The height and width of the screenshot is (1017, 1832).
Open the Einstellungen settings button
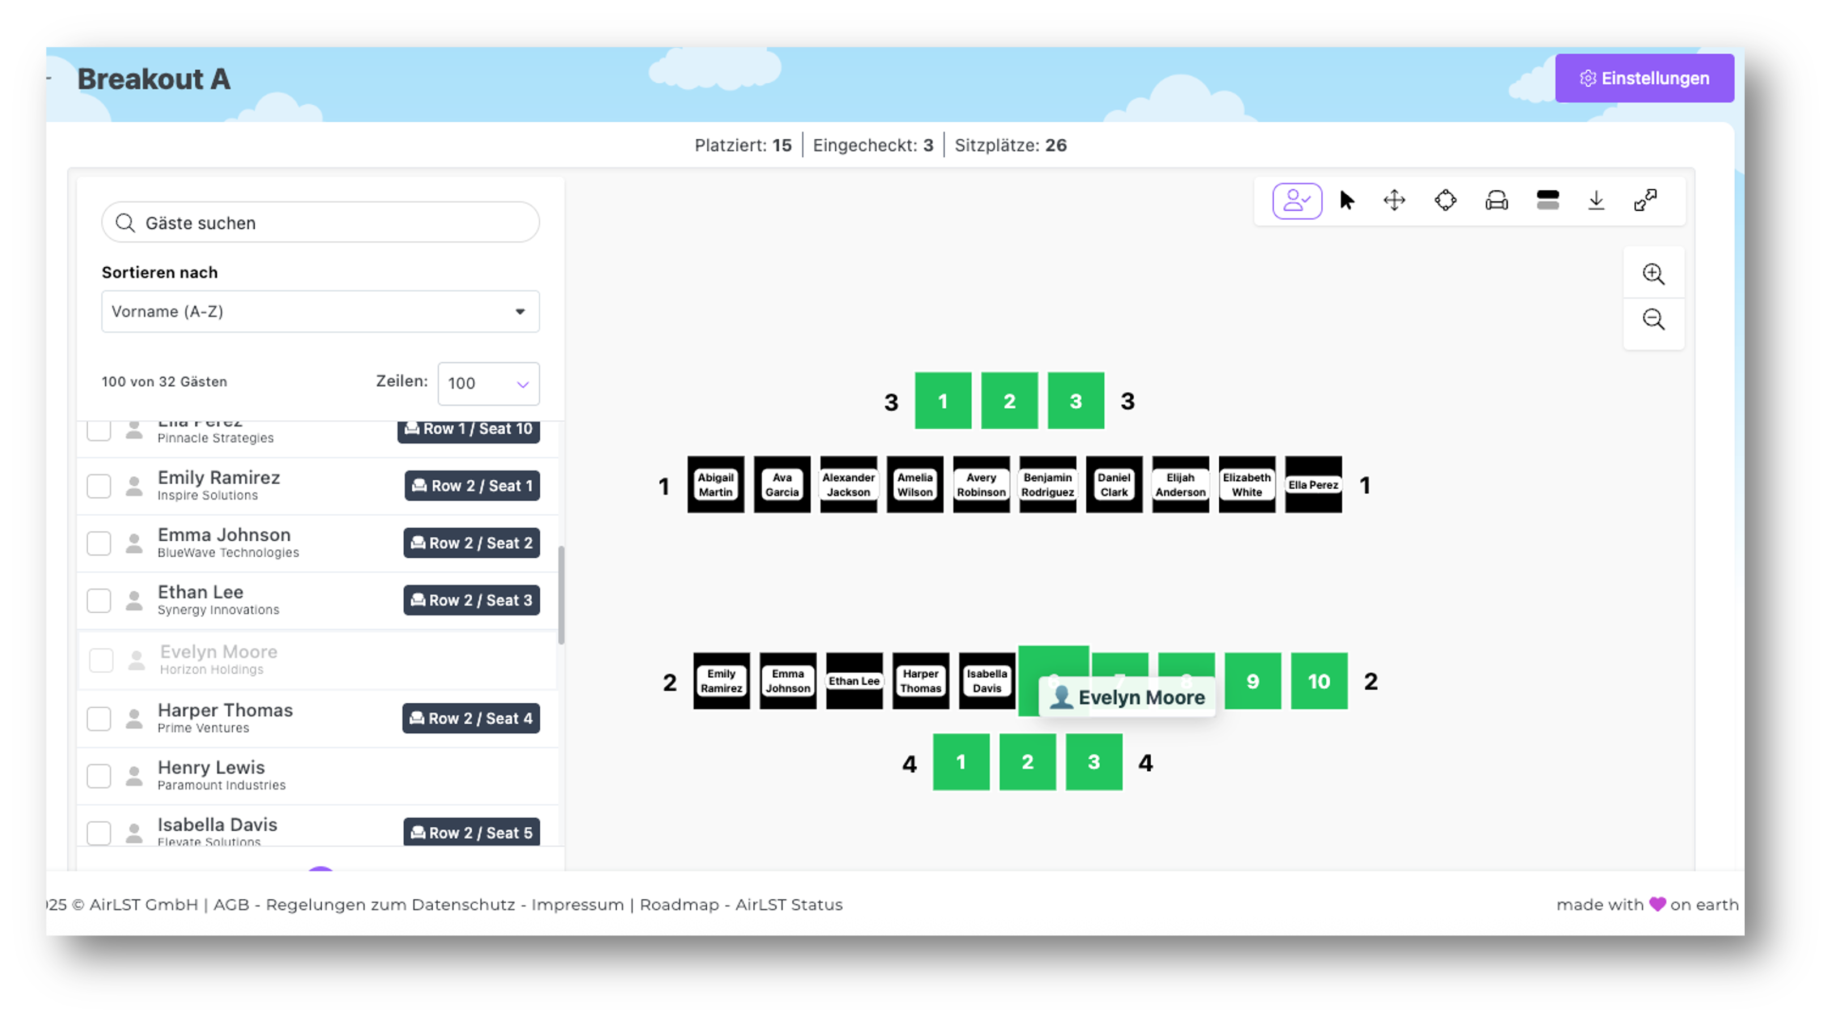coord(1643,78)
